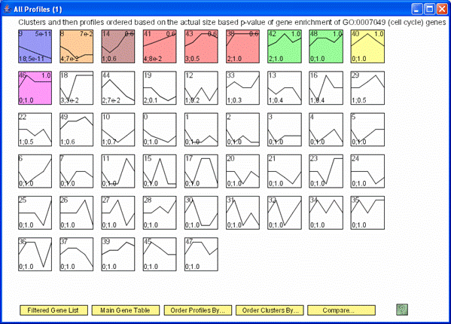Open profile 3 thumbnail
451x324 pixels.
[x=285, y=130]
